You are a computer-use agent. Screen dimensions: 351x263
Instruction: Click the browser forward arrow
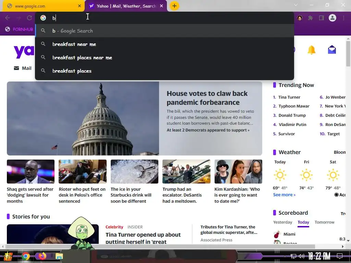19,18
